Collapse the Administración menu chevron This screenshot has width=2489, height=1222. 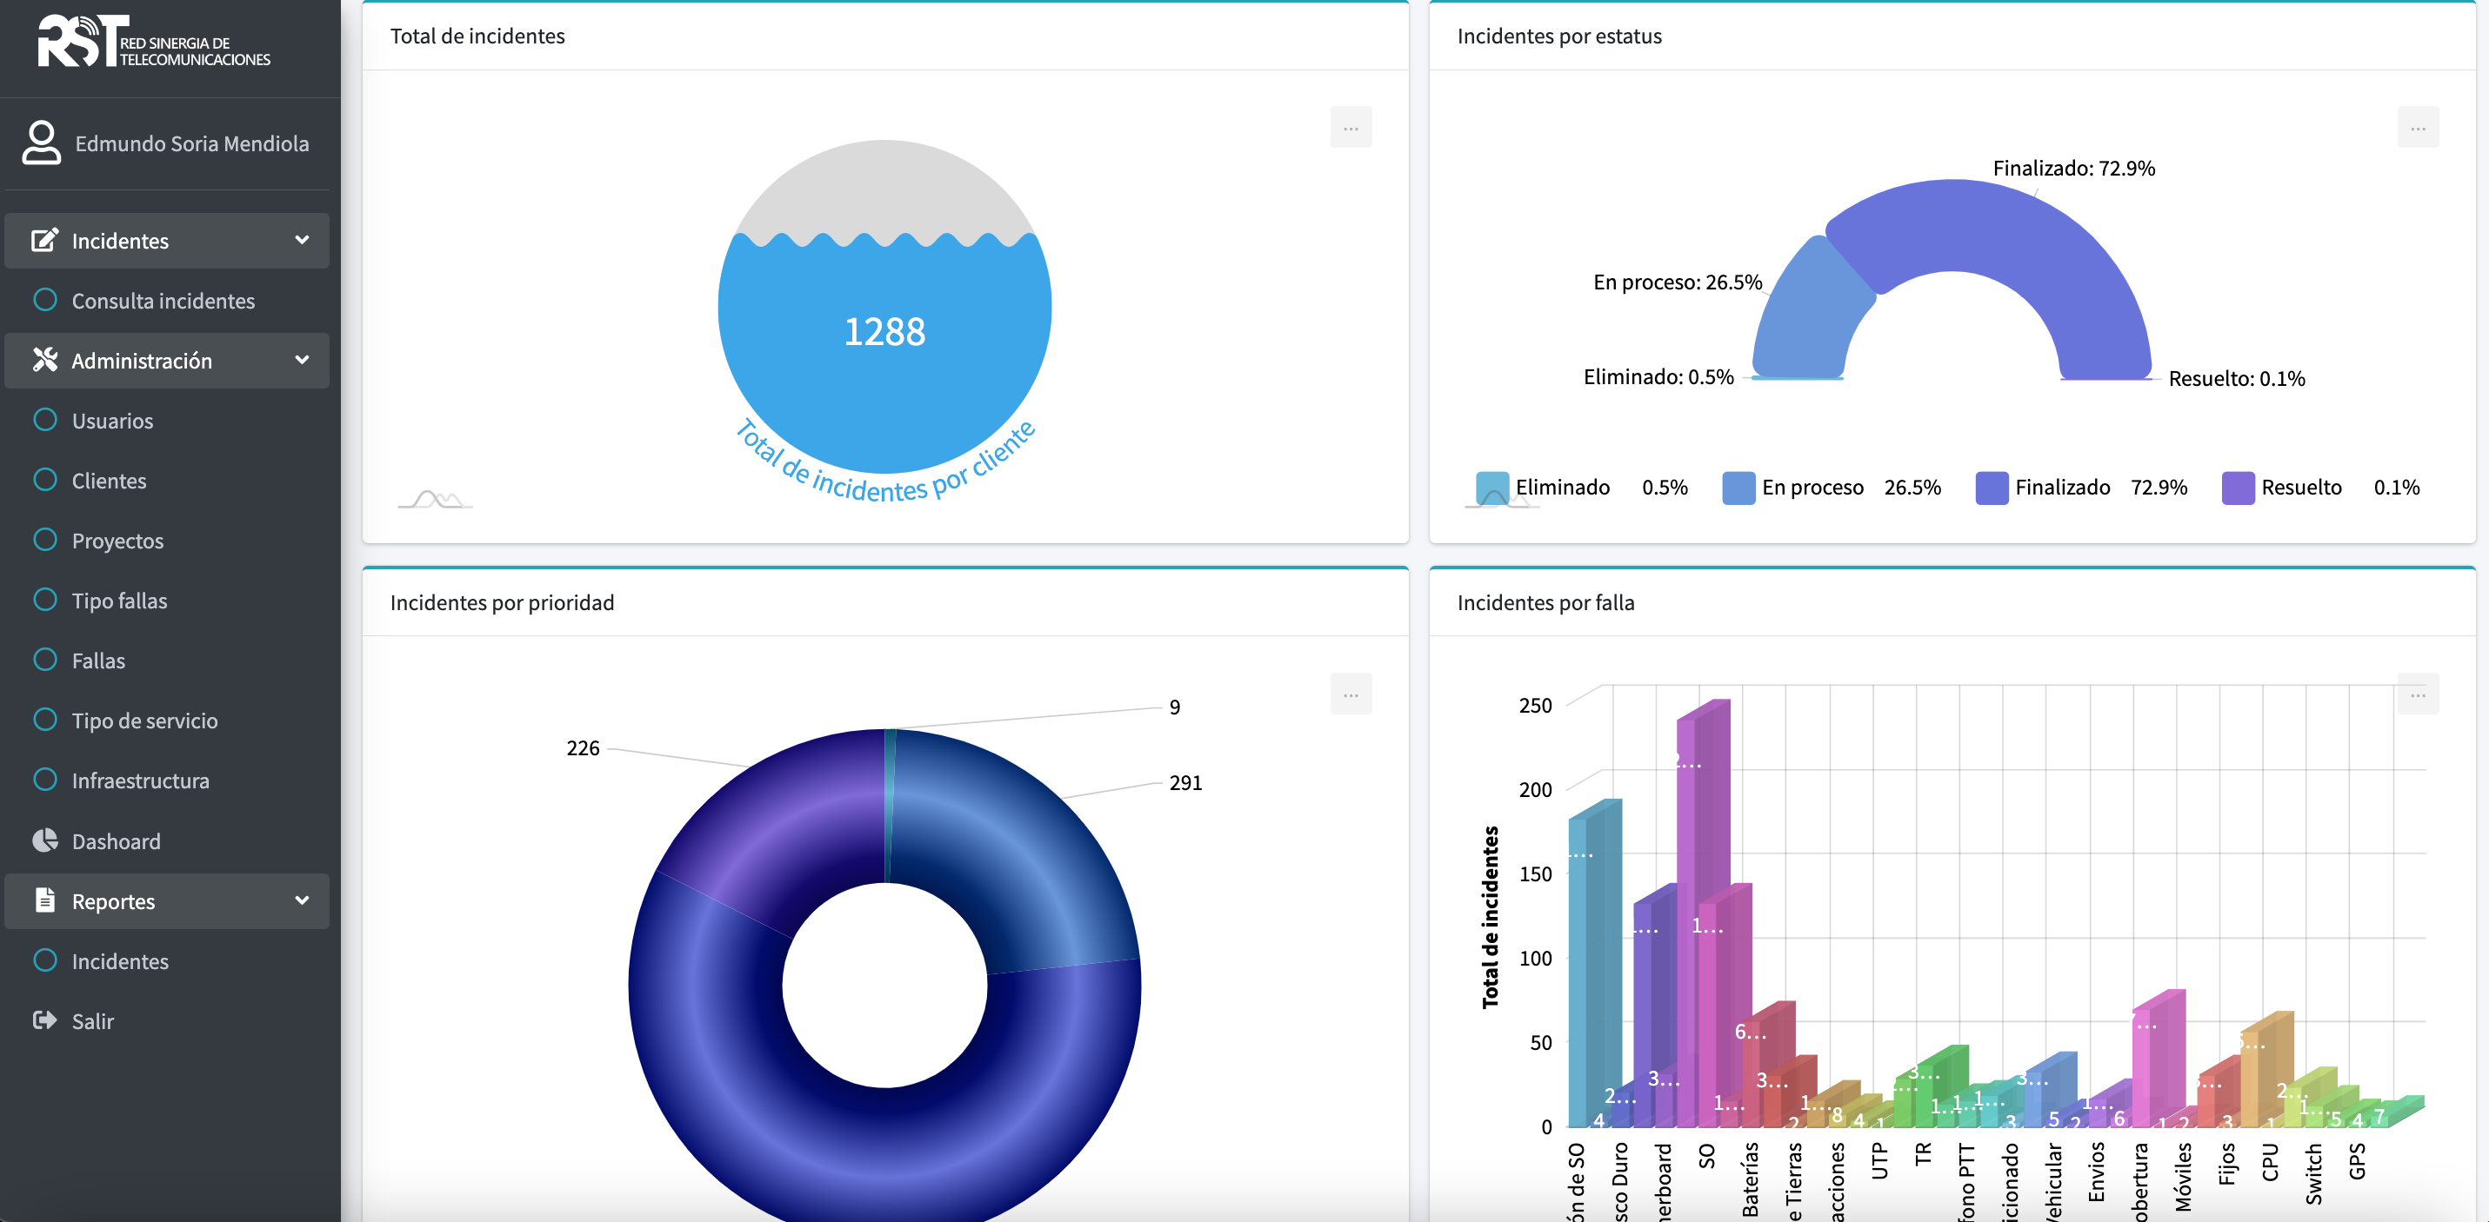302,359
